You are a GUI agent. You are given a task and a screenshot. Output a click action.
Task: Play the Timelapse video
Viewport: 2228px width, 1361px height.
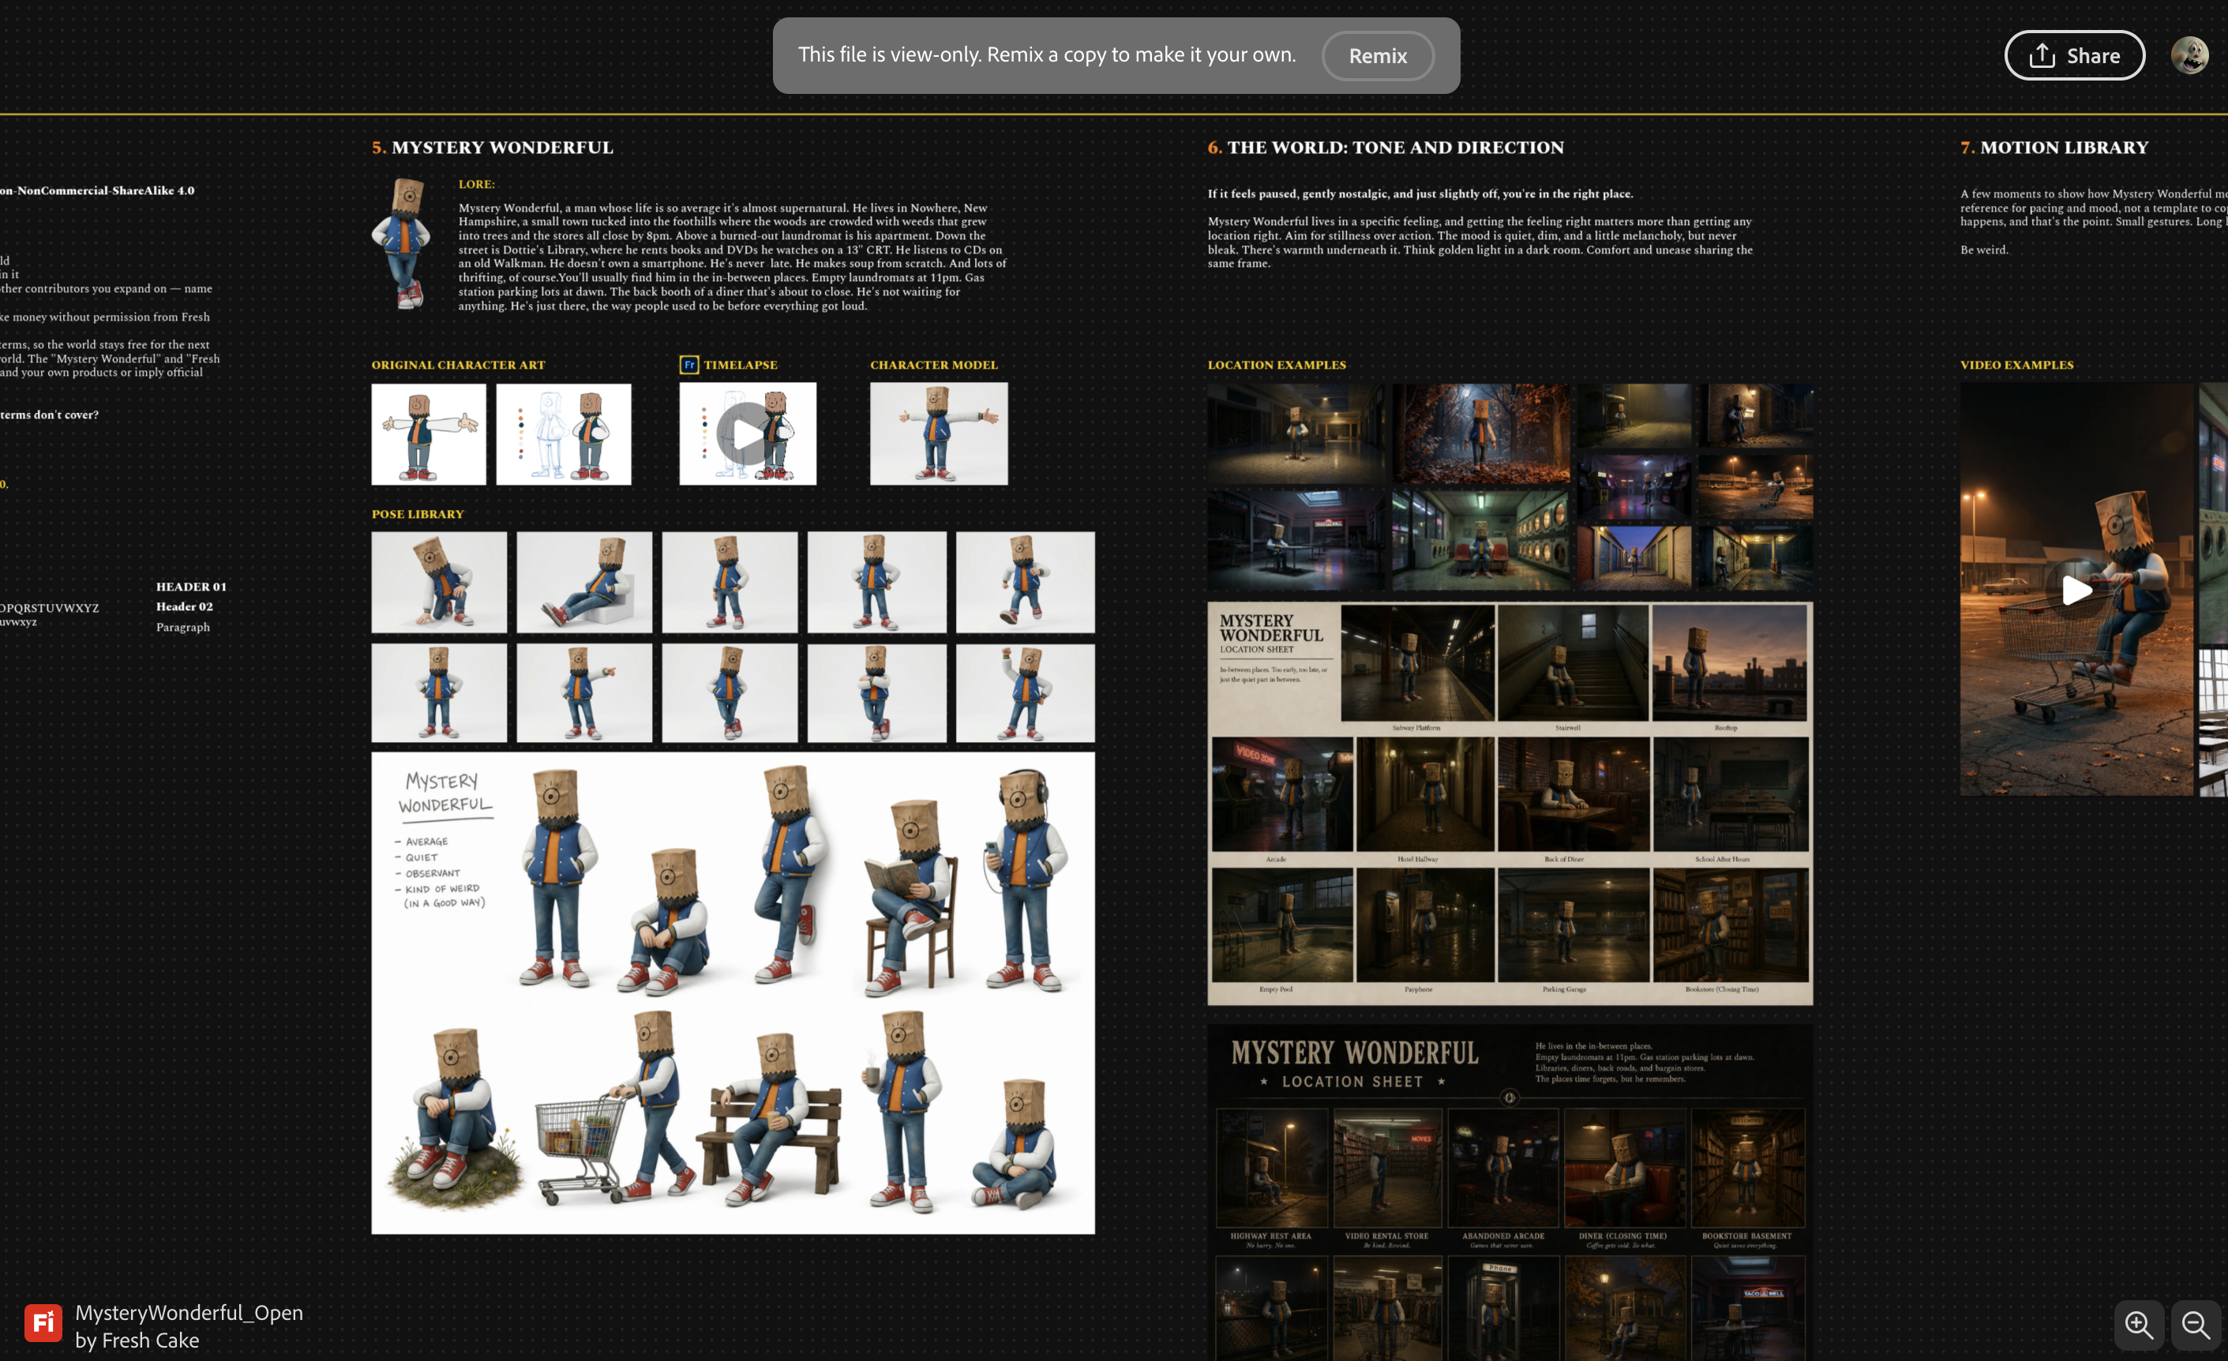pos(747,434)
